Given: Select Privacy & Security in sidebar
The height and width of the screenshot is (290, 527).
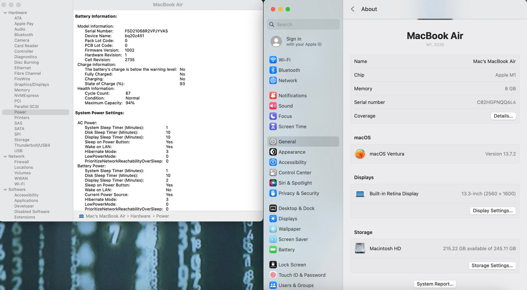Looking at the screenshot, I should [x=299, y=193].
